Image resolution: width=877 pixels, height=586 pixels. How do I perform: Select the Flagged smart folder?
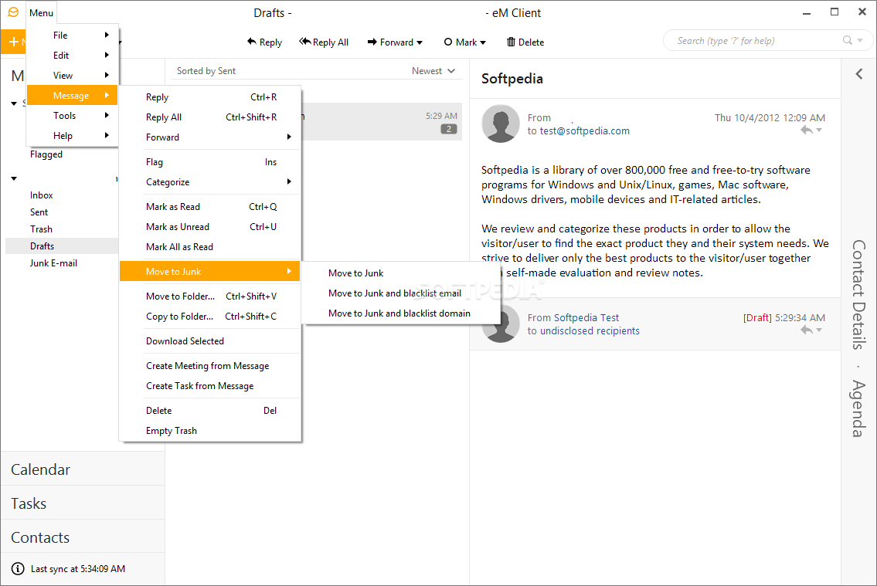coord(46,154)
